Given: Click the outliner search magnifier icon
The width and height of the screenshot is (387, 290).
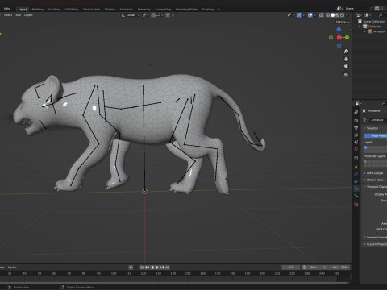Looking at the screenshot, I should coord(381,15).
